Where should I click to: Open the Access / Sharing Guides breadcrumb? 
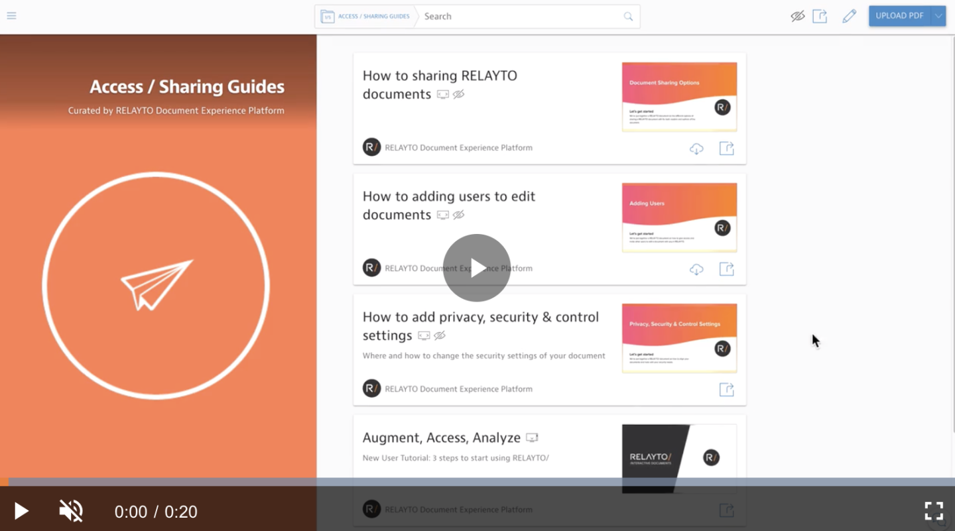pyautogui.click(x=373, y=17)
